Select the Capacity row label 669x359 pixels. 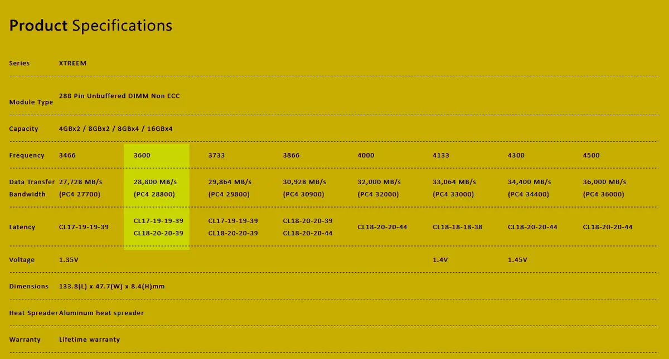24,129
